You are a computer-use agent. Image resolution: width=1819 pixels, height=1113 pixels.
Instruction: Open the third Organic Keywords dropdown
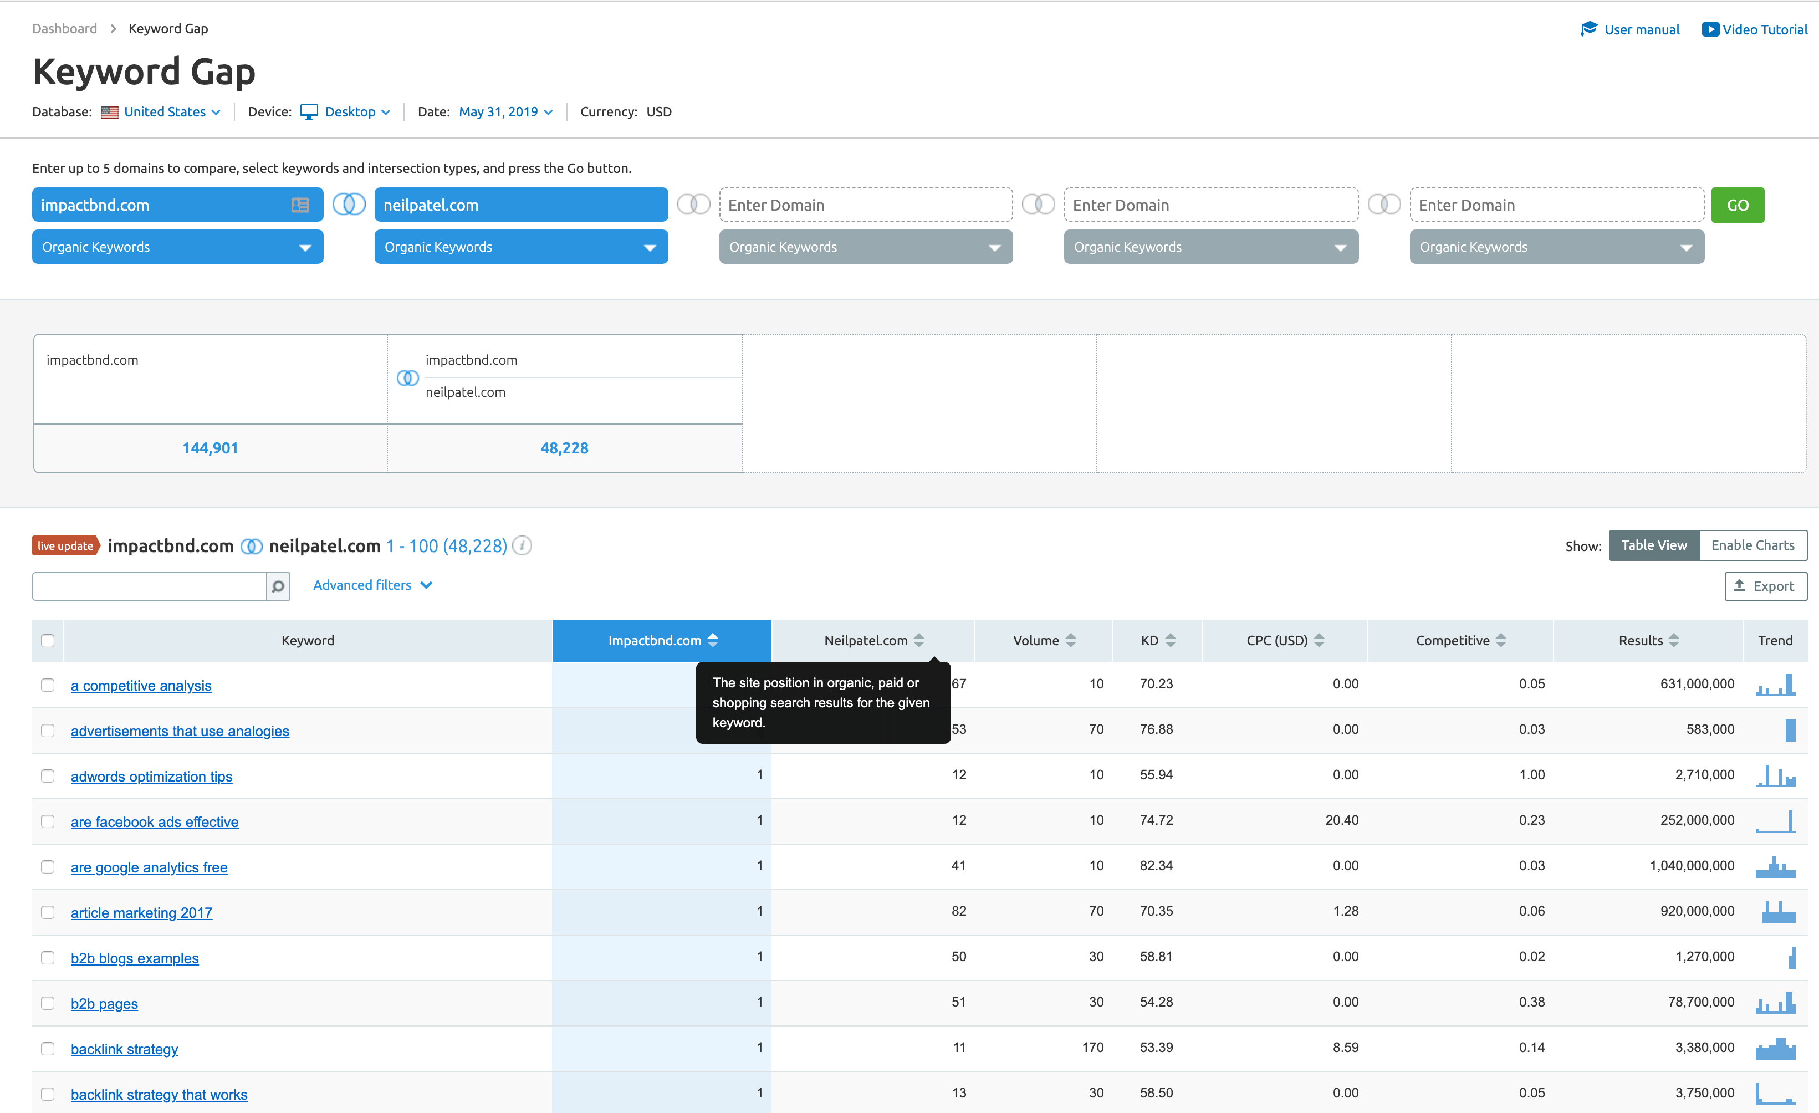865,247
